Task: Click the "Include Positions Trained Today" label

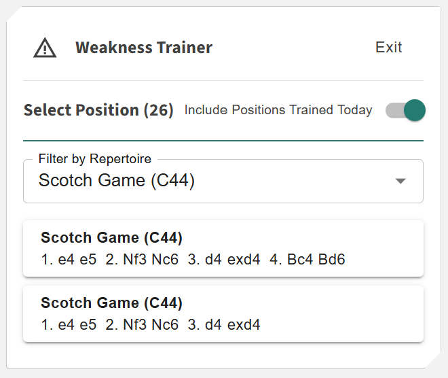Action: tap(278, 110)
